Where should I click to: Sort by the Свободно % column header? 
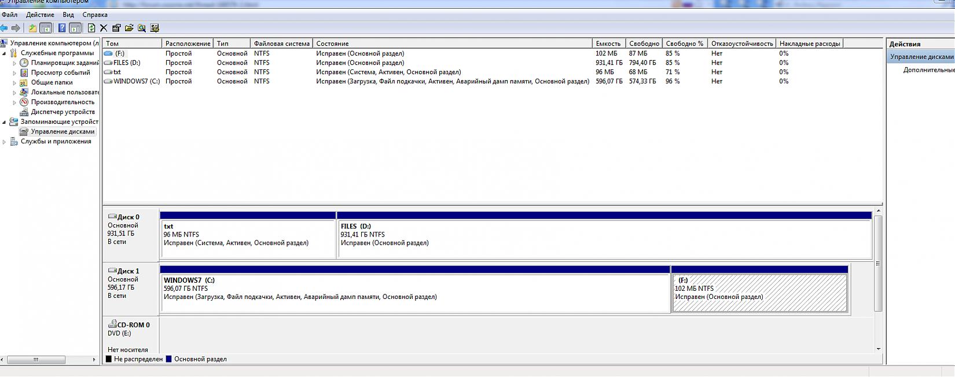pyautogui.click(x=685, y=43)
